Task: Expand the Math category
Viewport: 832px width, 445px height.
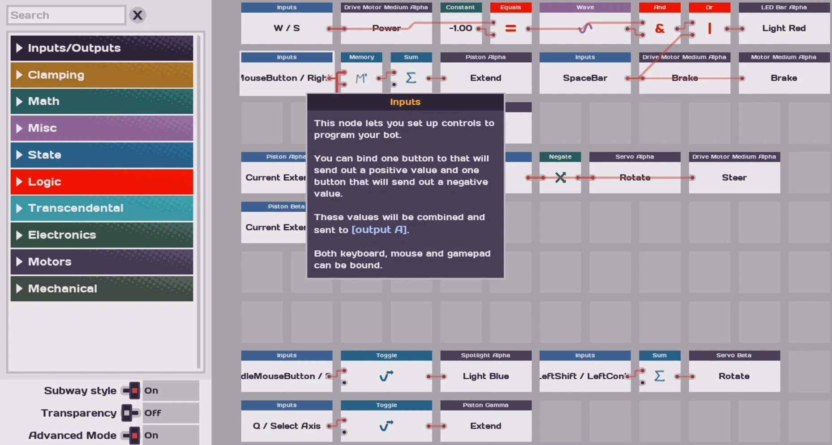Action: click(102, 101)
